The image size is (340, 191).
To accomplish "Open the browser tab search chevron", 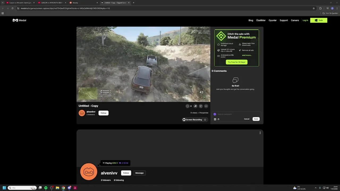I will [3, 3].
